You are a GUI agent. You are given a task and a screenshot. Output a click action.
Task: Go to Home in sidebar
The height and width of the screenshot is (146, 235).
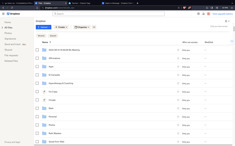(8, 22)
